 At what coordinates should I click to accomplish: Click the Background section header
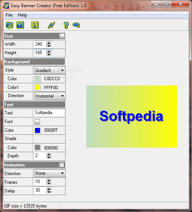[34, 62]
